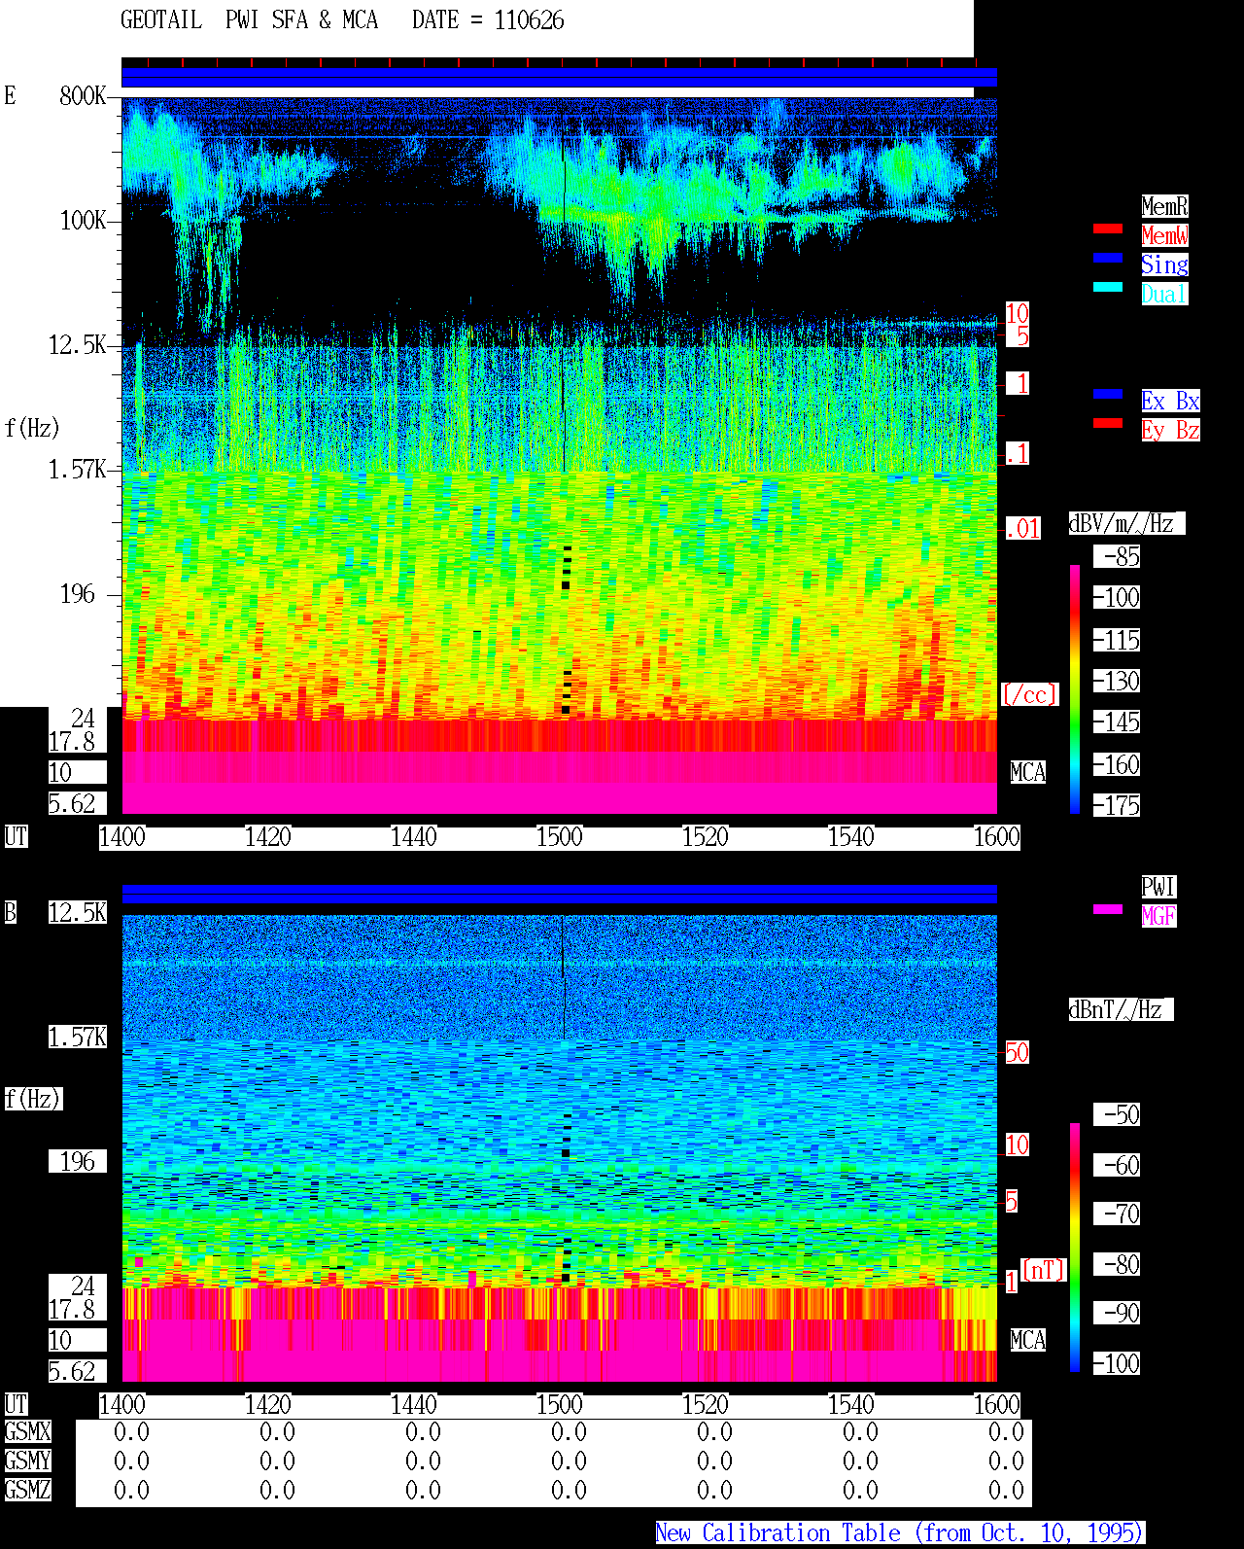1244x1549 pixels.
Task: Click the MemR legend label
Action: point(1164,206)
